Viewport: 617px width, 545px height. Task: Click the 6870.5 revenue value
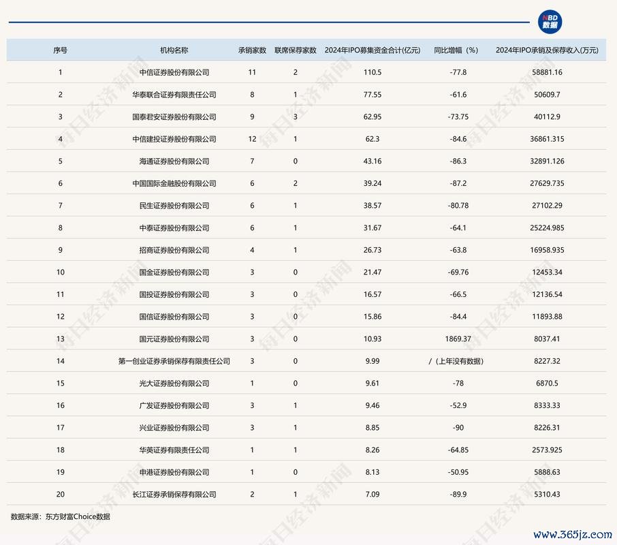547,384
